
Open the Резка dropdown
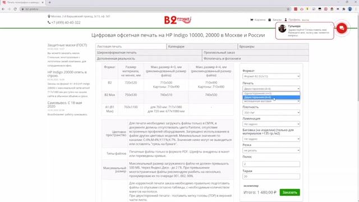(x=271, y=150)
